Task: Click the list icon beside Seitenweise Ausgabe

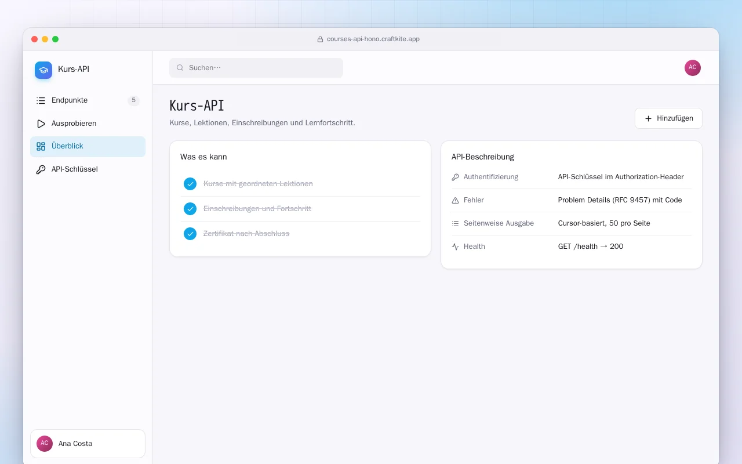Action: [455, 223]
